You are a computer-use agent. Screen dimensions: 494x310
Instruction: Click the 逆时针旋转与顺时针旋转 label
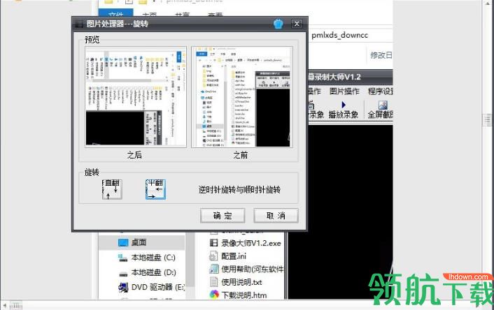239,190
